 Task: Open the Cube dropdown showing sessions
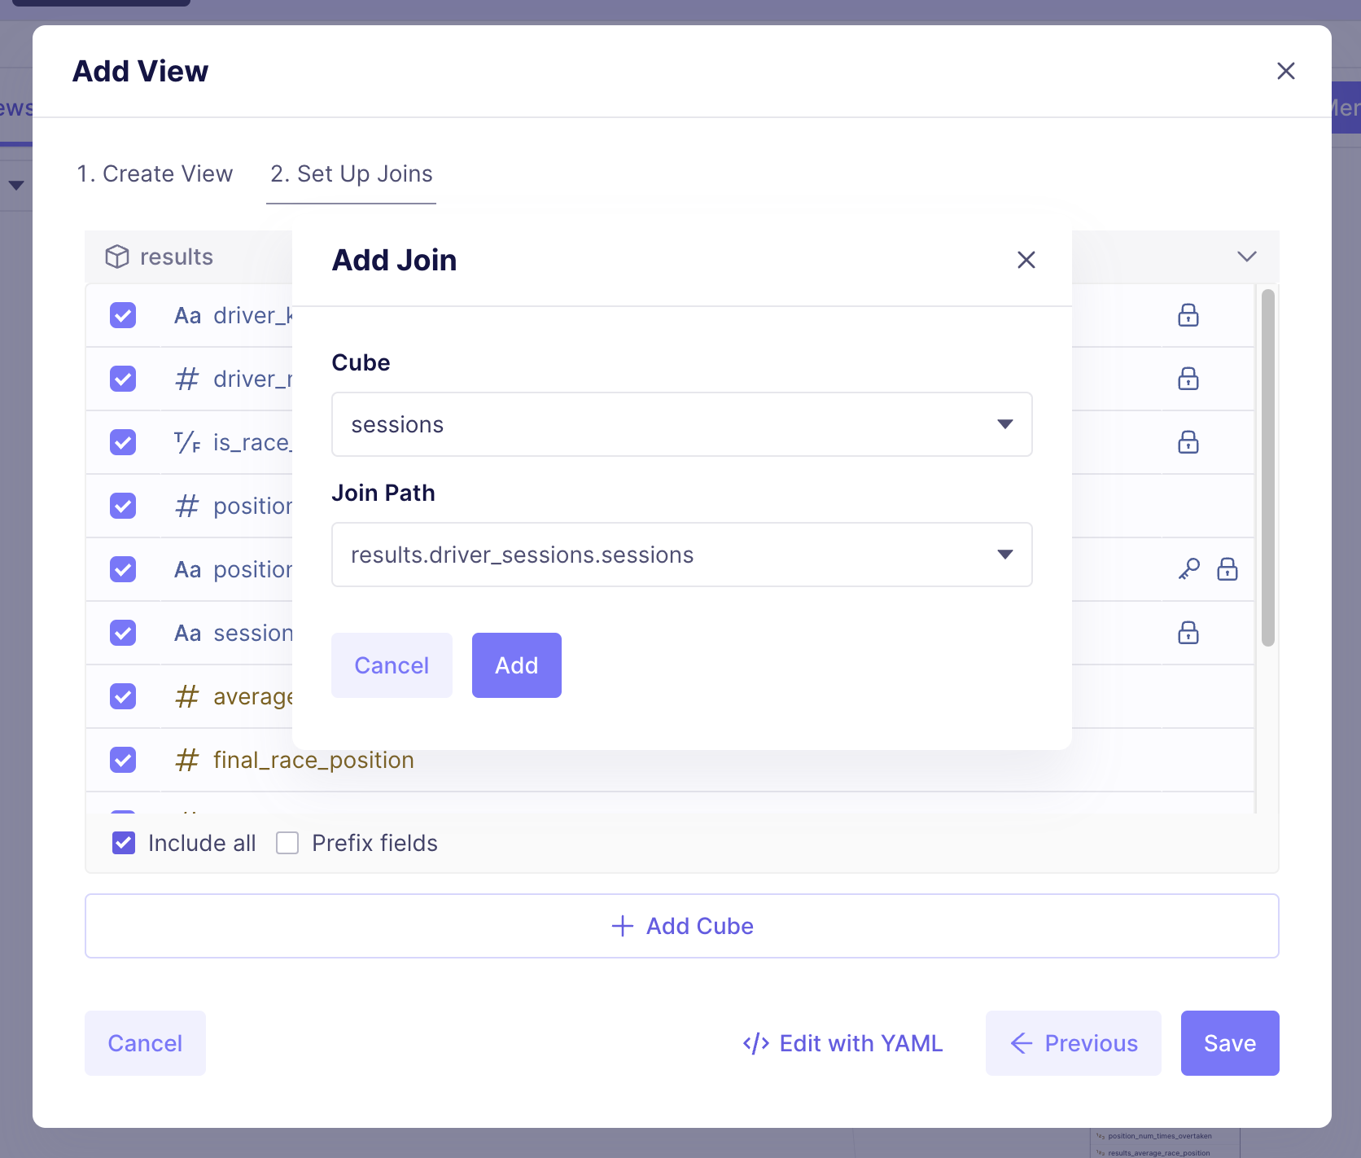(x=681, y=424)
